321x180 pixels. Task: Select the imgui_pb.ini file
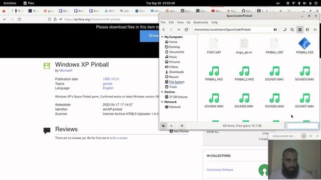click(244, 45)
